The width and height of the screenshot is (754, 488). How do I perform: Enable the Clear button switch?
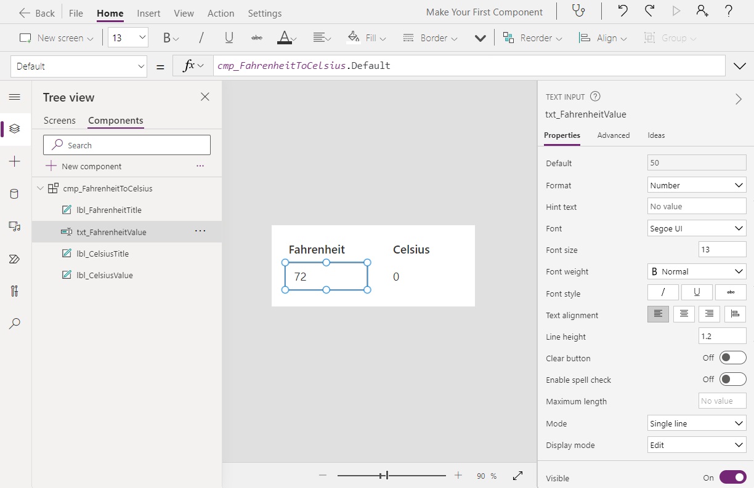pyautogui.click(x=732, y=357)
